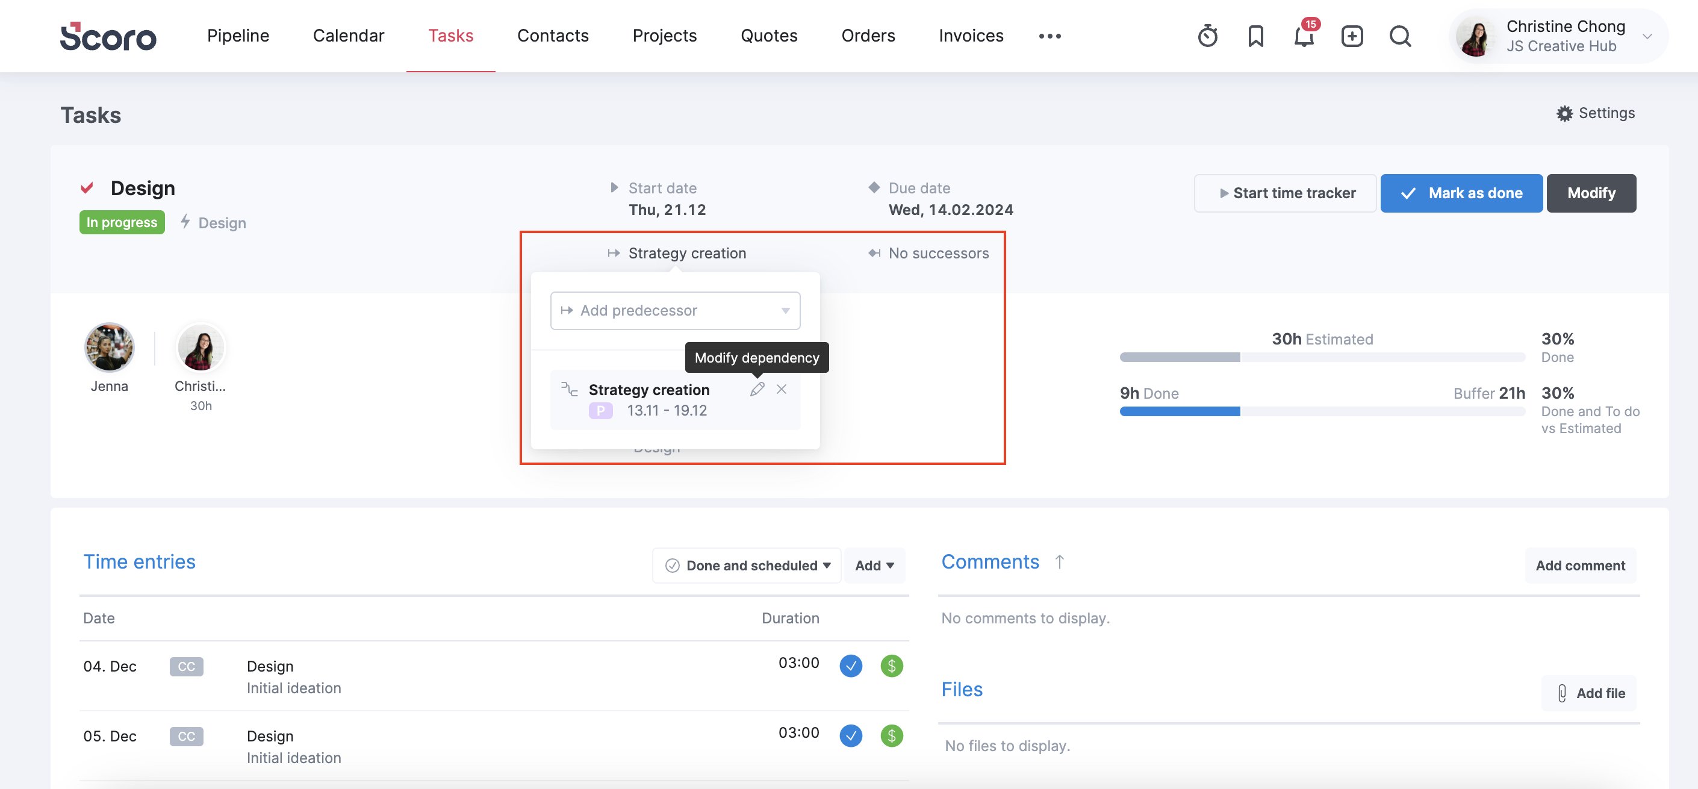Click the lightning bolt activity icon
The width and height of the screenshot is (1698, 789).
185,222
